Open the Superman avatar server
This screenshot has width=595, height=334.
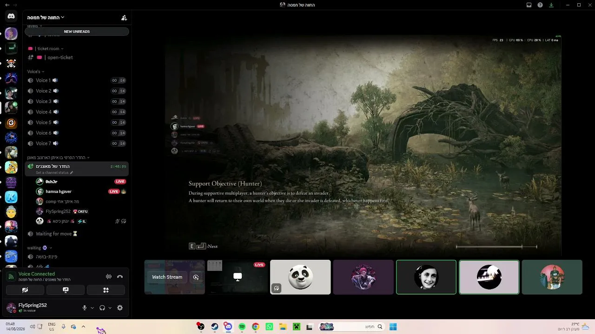[11, 227]
